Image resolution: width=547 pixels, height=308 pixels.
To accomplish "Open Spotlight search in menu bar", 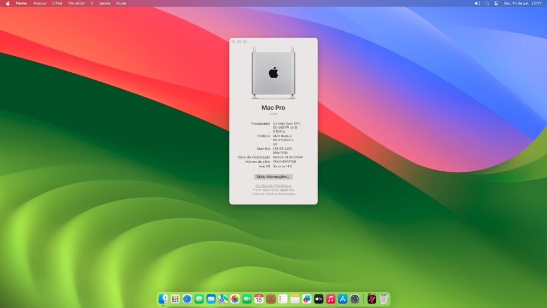I will pos(487,3).
